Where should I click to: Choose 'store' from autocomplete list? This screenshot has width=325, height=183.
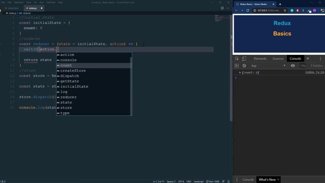point(93,108)
